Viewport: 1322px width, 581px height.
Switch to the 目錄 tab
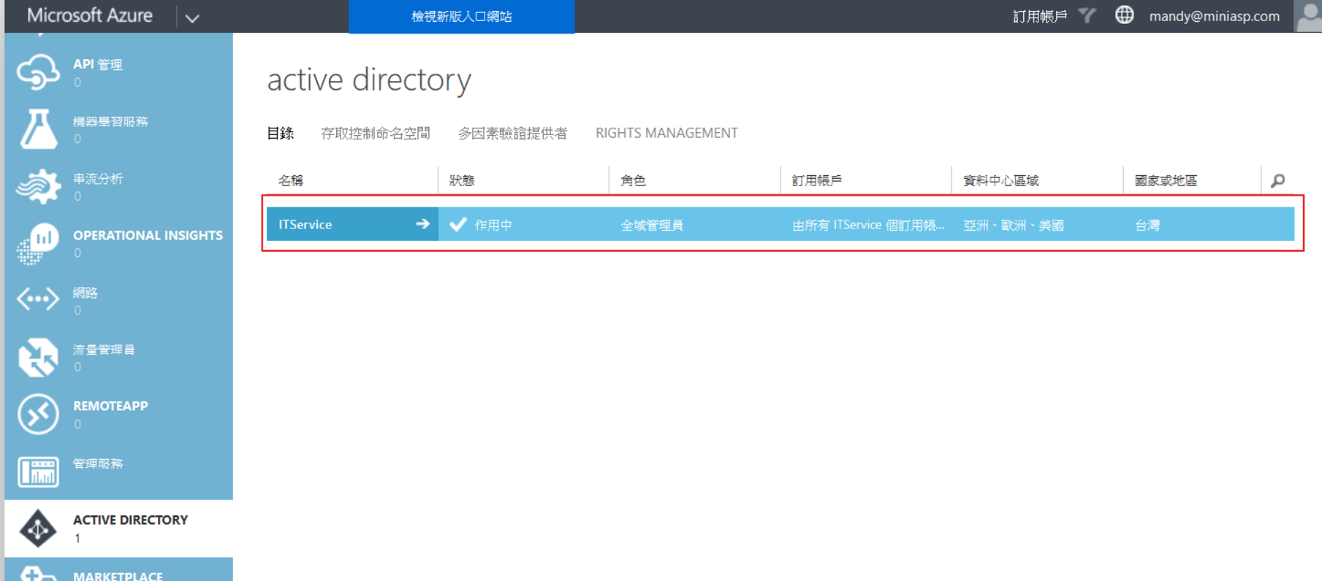[x=281, y=133]
